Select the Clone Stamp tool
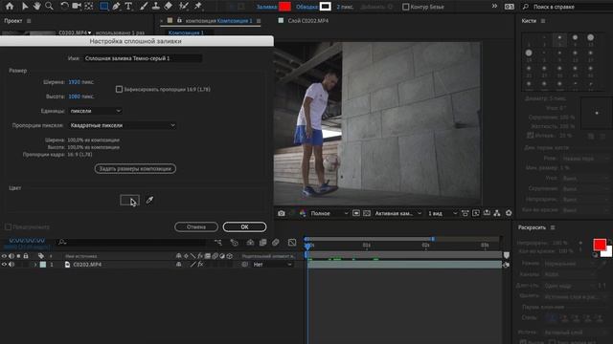 click(x=155, y=6)
